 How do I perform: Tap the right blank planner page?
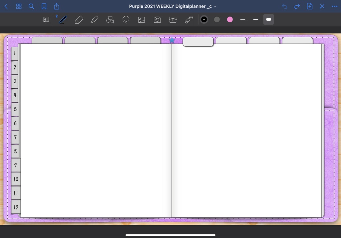tap(247, 130)
